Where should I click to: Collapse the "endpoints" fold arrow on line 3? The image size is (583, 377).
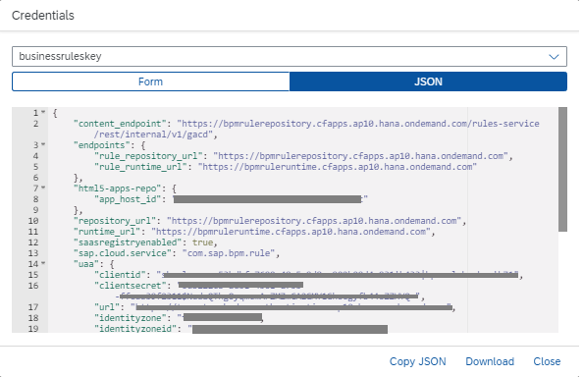(43, 144)
